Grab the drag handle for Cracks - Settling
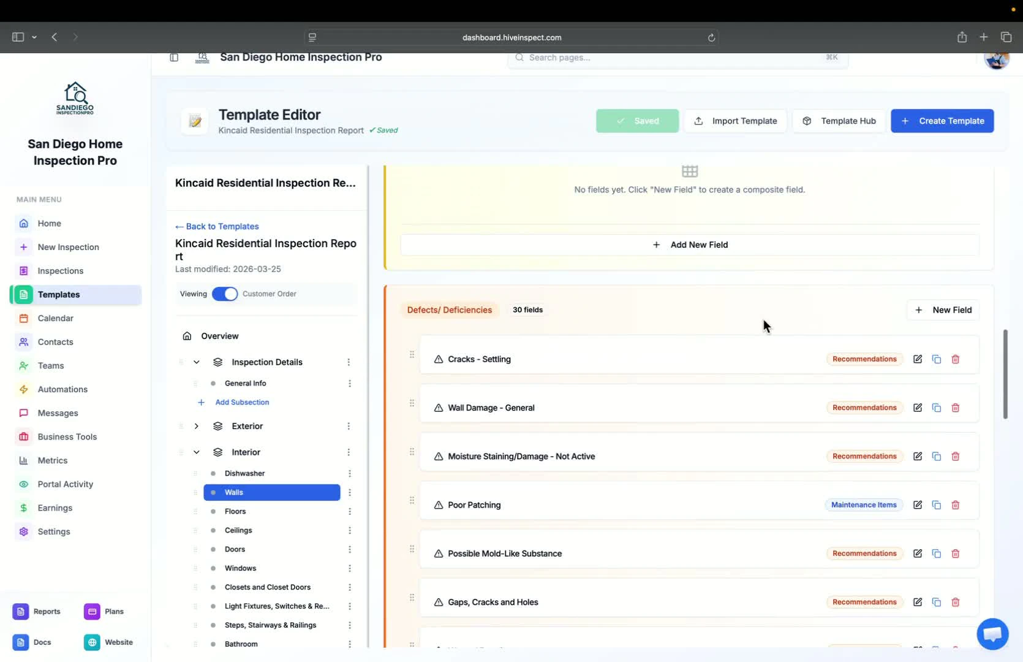Viewport: 1023px width, 662px height. click(x=412, y=354)
